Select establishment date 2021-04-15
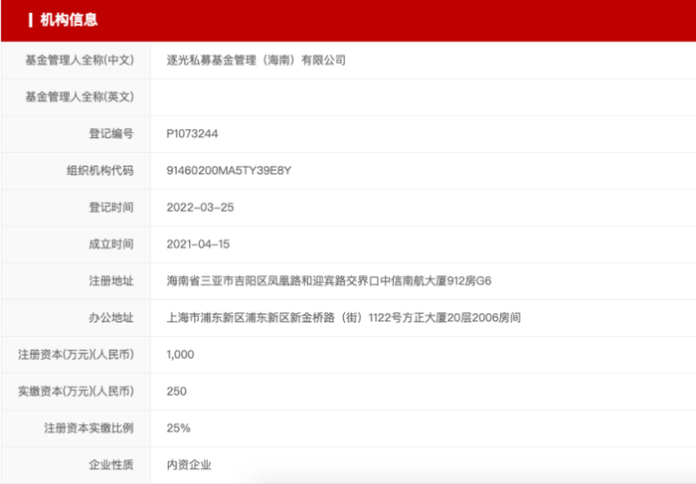The height and width of the screenshot is (484, 696). pos(198,244)
